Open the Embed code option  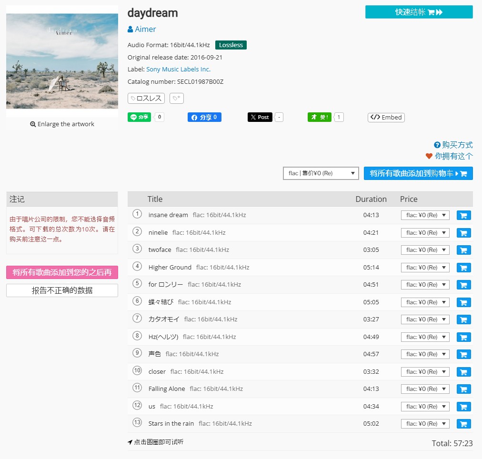point(386,117)
